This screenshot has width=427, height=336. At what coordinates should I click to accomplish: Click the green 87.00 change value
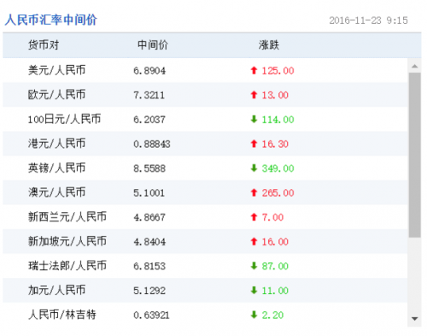(x=275, y=267)
